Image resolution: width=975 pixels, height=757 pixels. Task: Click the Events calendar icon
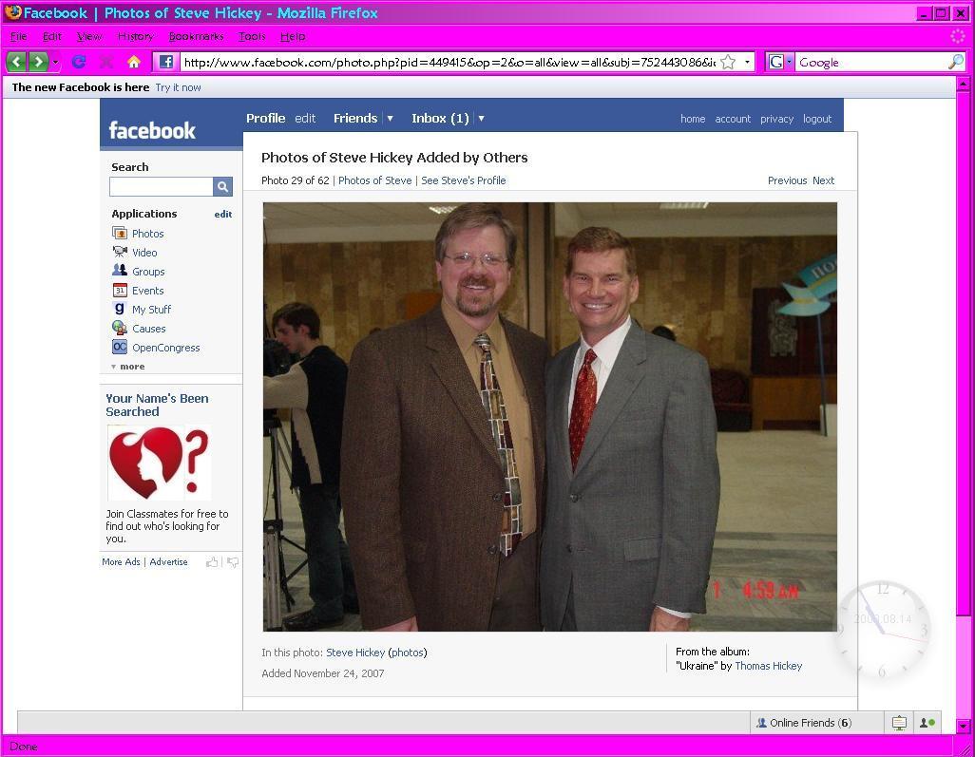coord(120,291)
